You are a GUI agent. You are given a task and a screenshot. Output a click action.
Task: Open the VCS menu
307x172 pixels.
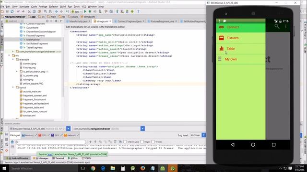coord(83,7)
